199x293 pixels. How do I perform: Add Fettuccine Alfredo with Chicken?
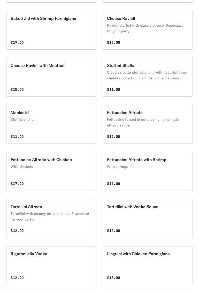51,171
